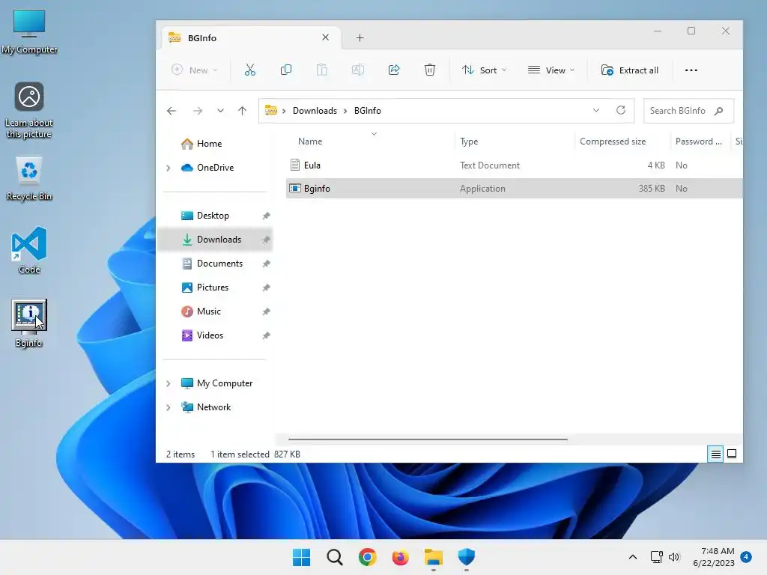The width and height of the screenshot is (767, 575).
Task: Select the Code desktop shortcut
Action: [29, 250]
